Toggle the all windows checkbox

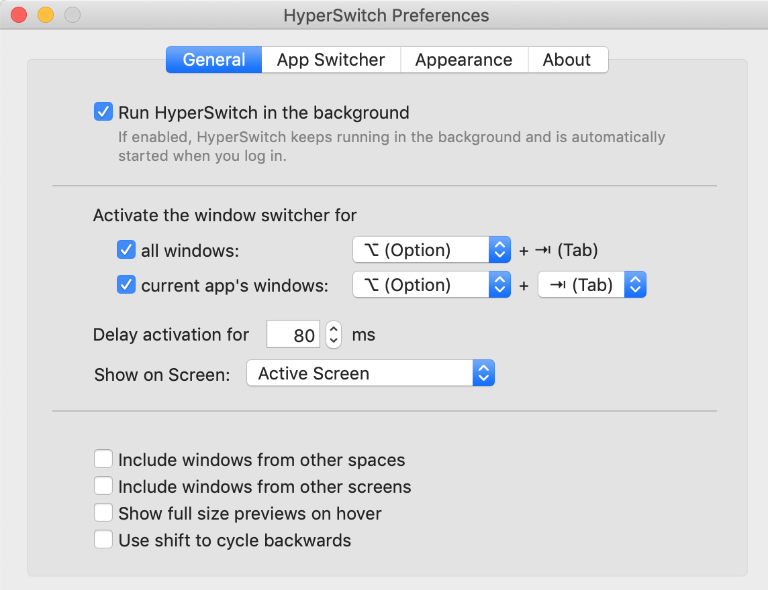(x=126, y=250)
